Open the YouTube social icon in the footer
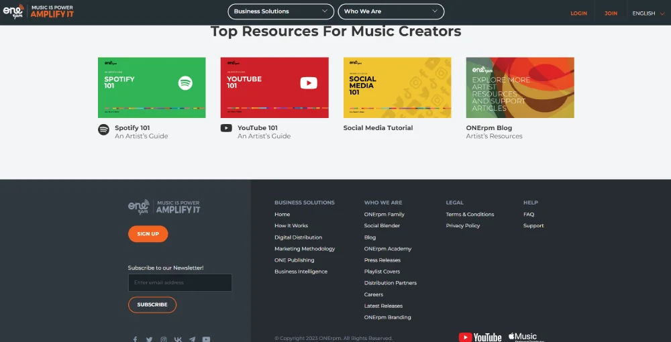This screenshot has width=671, height=342. click(x=206, y=339)
